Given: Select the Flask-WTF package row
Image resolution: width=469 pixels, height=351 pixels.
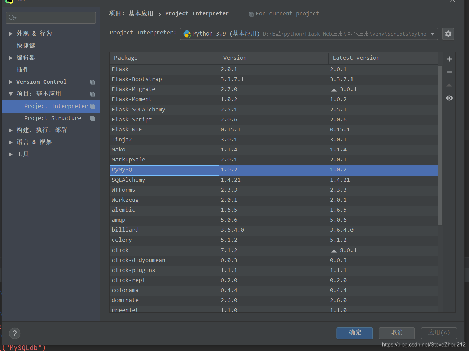Looking at the screenshot, I should pos(274,130).
